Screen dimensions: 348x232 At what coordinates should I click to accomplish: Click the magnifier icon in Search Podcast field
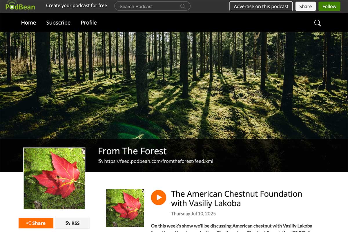click(183, 6)
